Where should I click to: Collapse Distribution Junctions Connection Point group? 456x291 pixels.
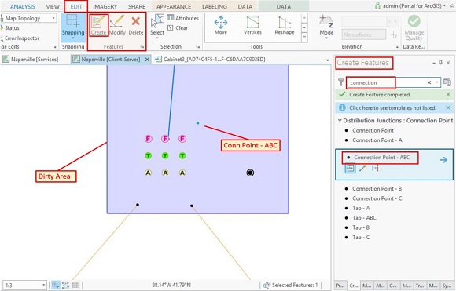coord(340,120)
